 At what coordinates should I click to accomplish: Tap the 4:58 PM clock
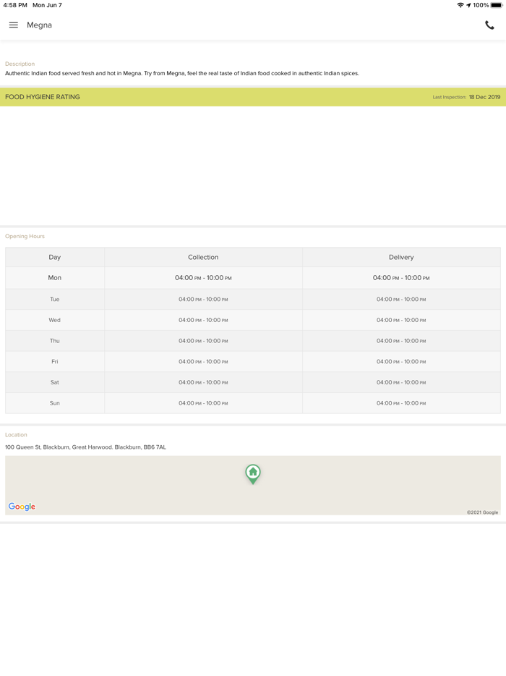[x=15, y=5]
